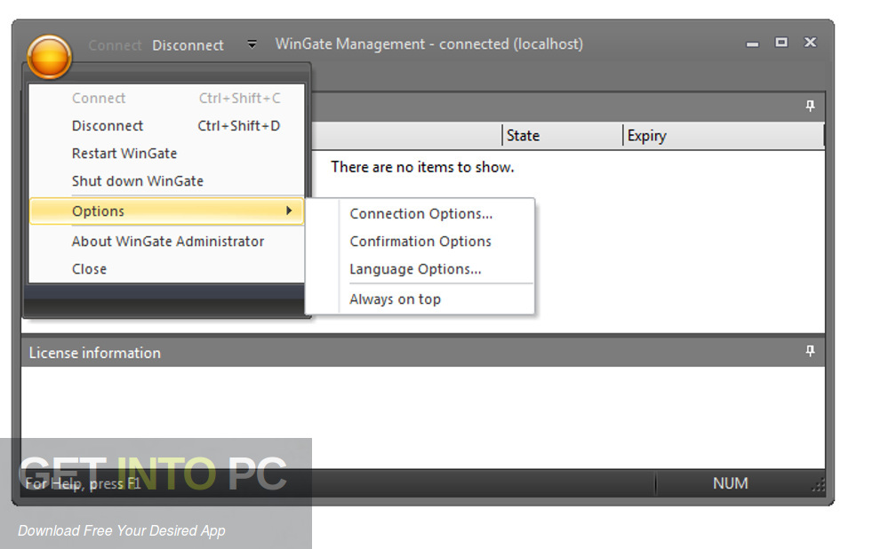Open About WinGate Administrator
The image size is (889, 549).
click(167, 242)
